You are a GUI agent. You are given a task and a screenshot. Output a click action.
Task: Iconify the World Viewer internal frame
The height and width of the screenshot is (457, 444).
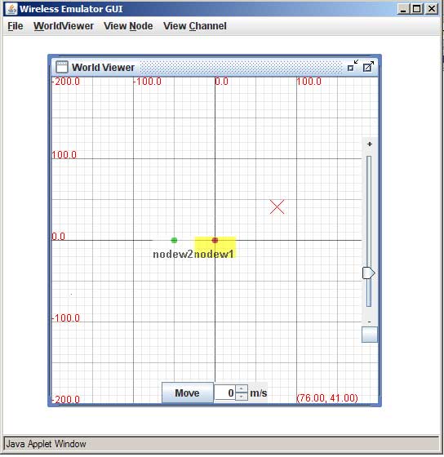353,66
